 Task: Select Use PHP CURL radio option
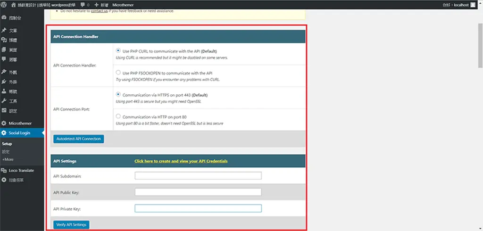click(x=118, y=50)
